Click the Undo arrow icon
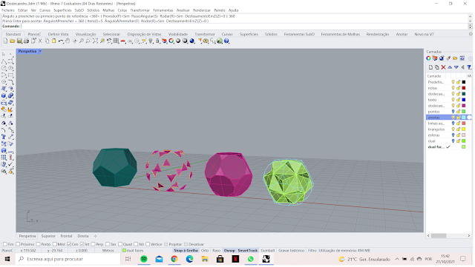475x267 pixels. 61,41
